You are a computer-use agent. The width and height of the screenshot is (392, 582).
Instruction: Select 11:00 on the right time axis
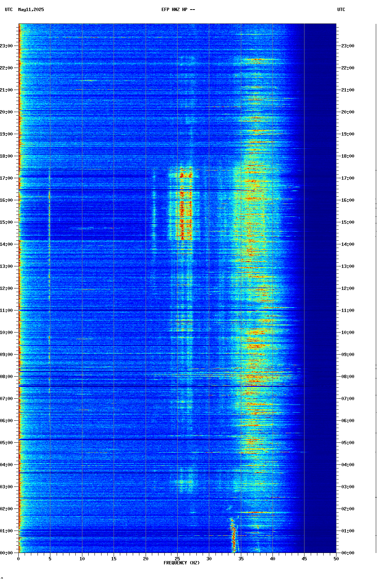348,310
